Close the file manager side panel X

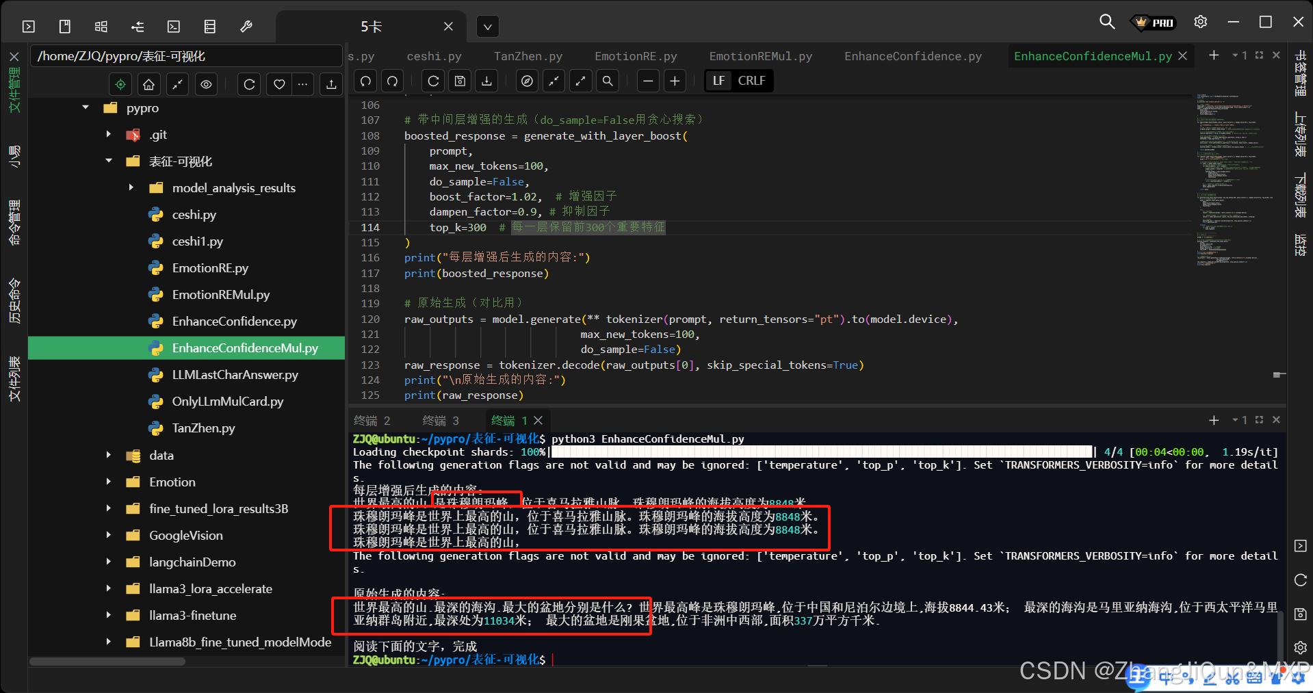14,56
